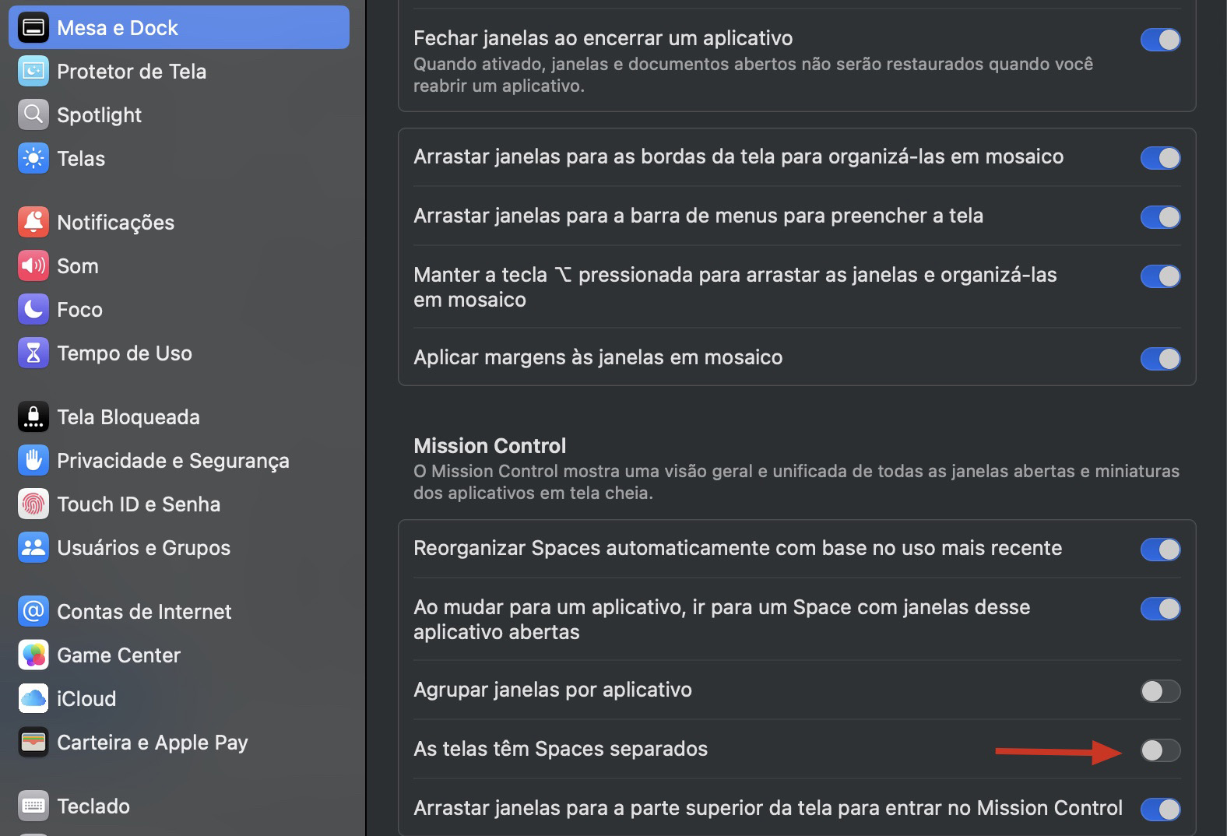Disable Fechar janelas ao encerrar um aplicativo

tap(1159, 38)
